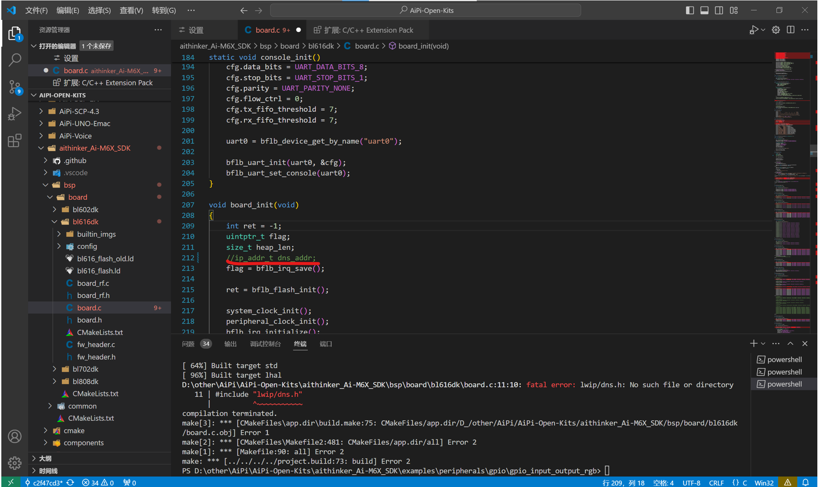The image size is (820, 487).
Task: Select the last powershell terminal instance
Action: [x=784, y=384]
